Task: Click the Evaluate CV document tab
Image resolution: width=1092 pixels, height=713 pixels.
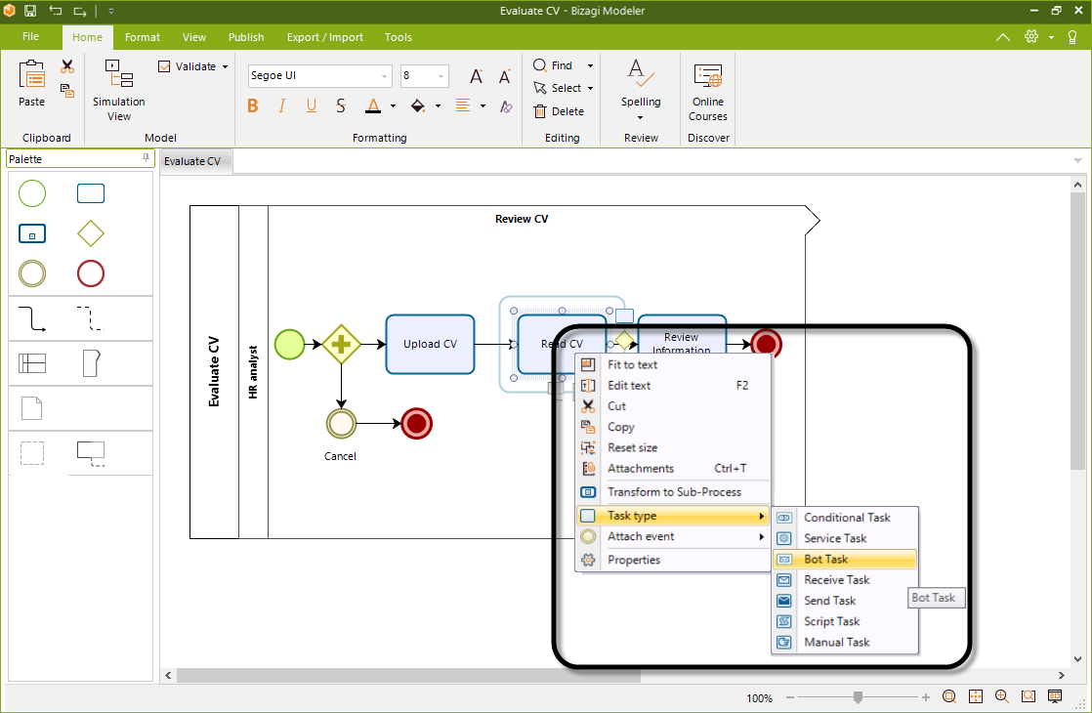Action: pyautogui.click(x=193, y=161)
